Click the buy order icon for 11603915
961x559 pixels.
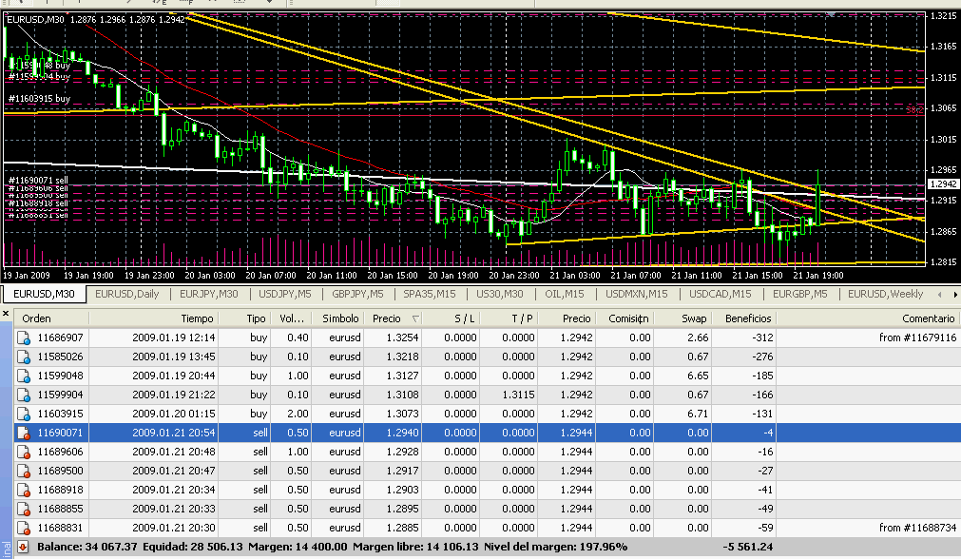tap(24, 414)
